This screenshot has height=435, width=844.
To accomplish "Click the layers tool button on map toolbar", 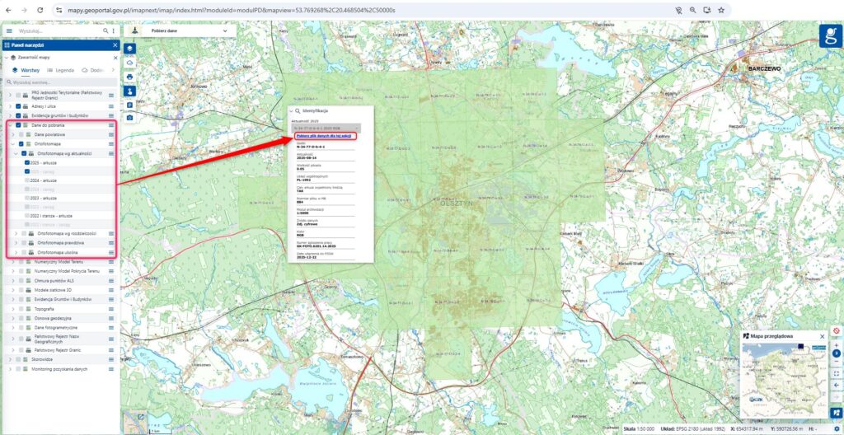I will coord(129,49).
